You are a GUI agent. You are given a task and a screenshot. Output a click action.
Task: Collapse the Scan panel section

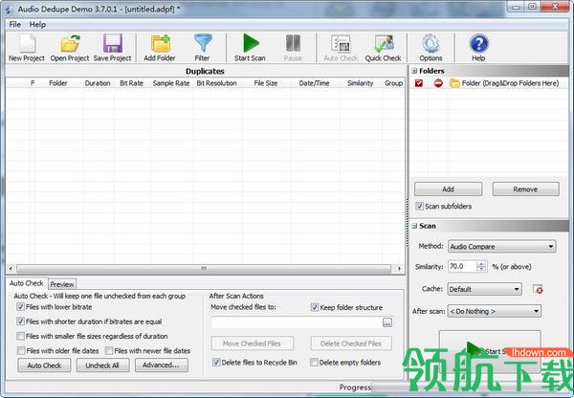[414, 226]
